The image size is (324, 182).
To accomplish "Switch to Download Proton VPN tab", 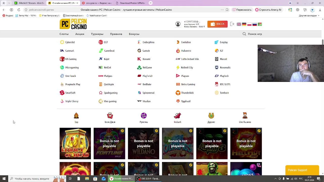I will point(130,3).
